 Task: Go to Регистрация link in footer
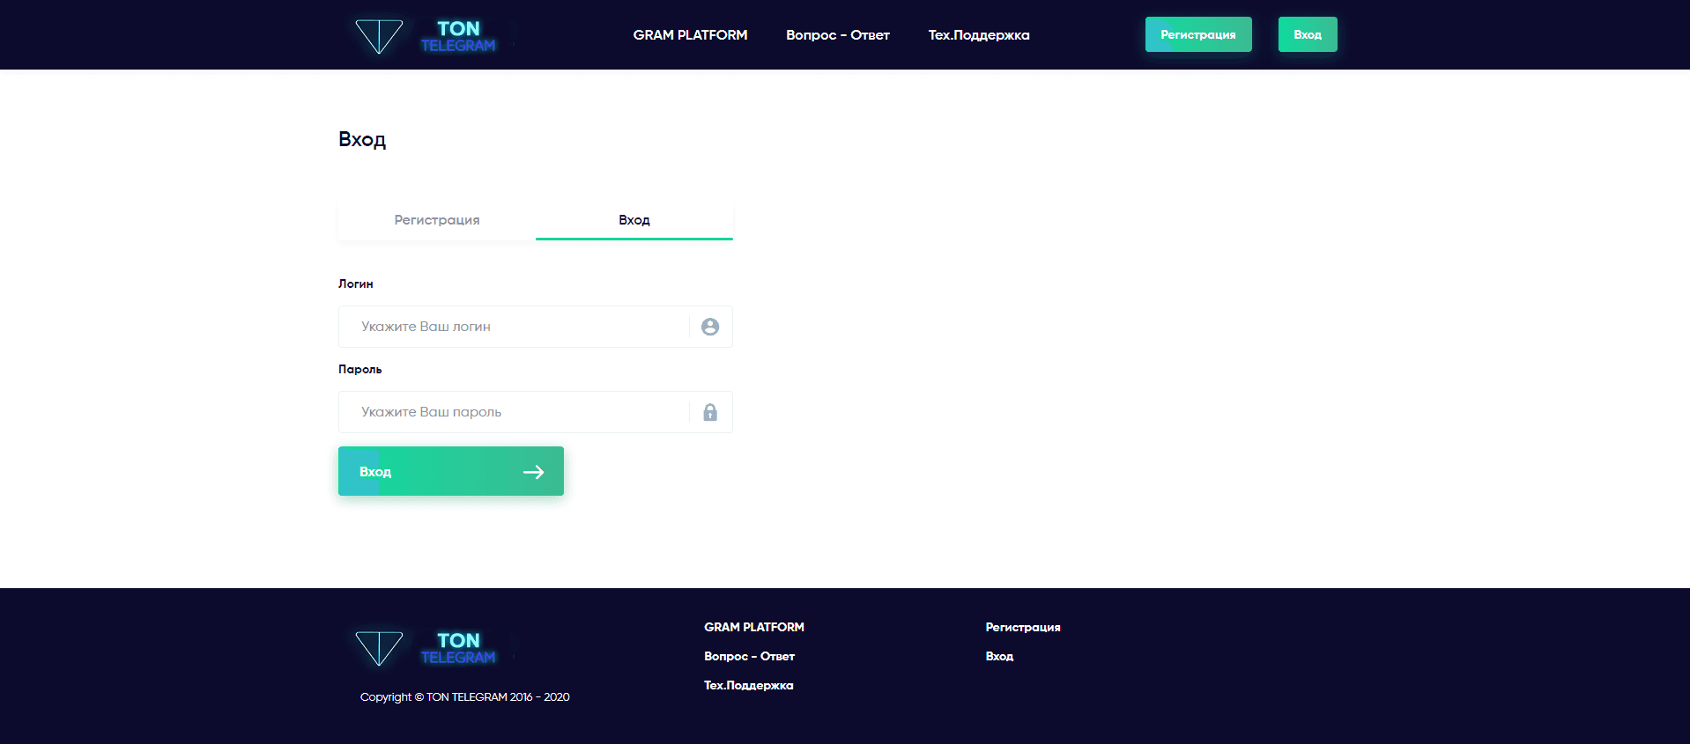pyautogui.click(x=1022, y=627)
